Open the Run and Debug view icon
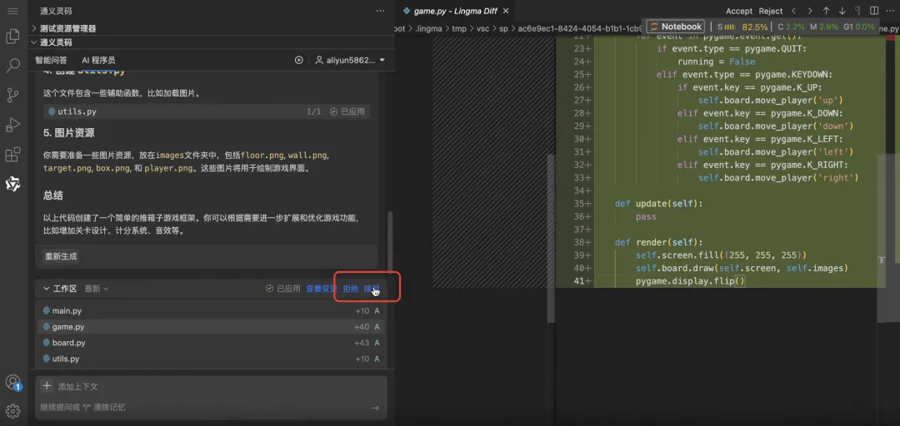This screenshot has width=900, height=426. click(x=12, y=125)
